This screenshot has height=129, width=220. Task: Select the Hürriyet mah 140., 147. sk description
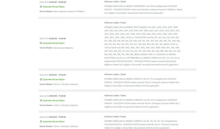(x=142, y=103)
